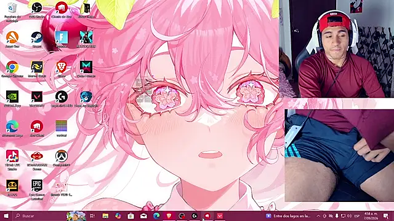Image resolution: width=394 pixels, height=221 pixels.
Task: Open the 'Entre dos lagos en la...' news widget
Action: click(x=288, y=215)
